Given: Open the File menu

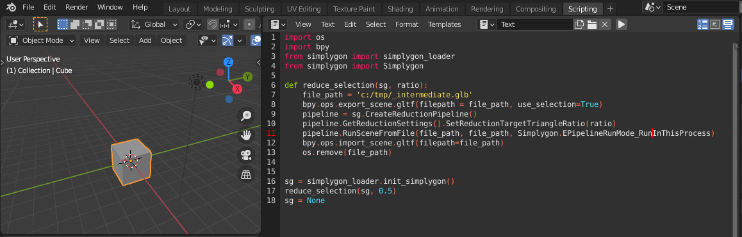Looking at the screenshot, I should coord(28,7).
